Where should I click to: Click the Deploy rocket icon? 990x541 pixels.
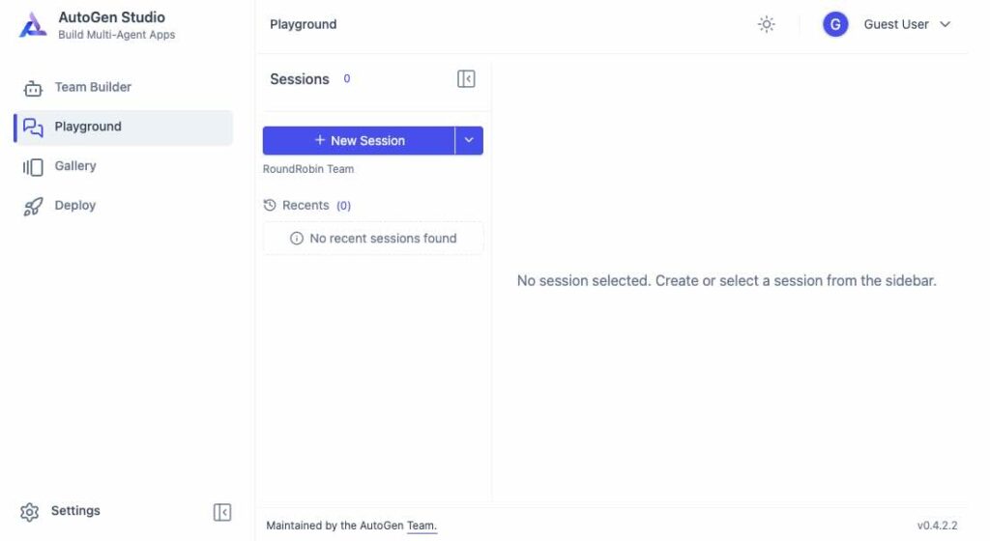[x=33, y=206]
